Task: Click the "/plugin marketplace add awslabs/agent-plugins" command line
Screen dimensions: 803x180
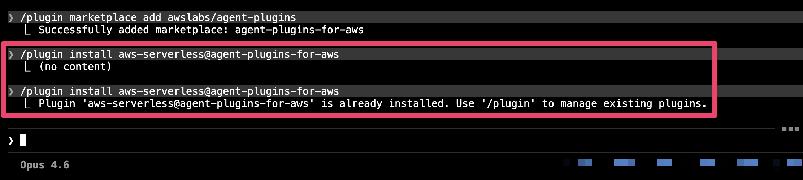Action: pos(158,18)
